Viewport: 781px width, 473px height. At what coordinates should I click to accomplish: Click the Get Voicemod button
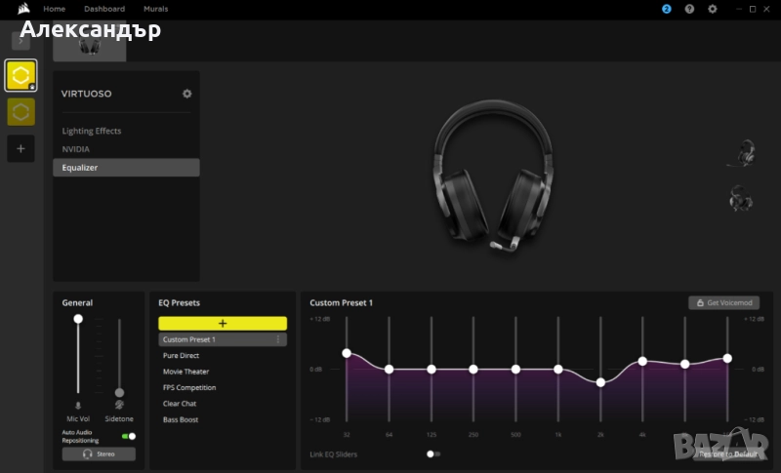pyautogui.click(x=723, y=303)
